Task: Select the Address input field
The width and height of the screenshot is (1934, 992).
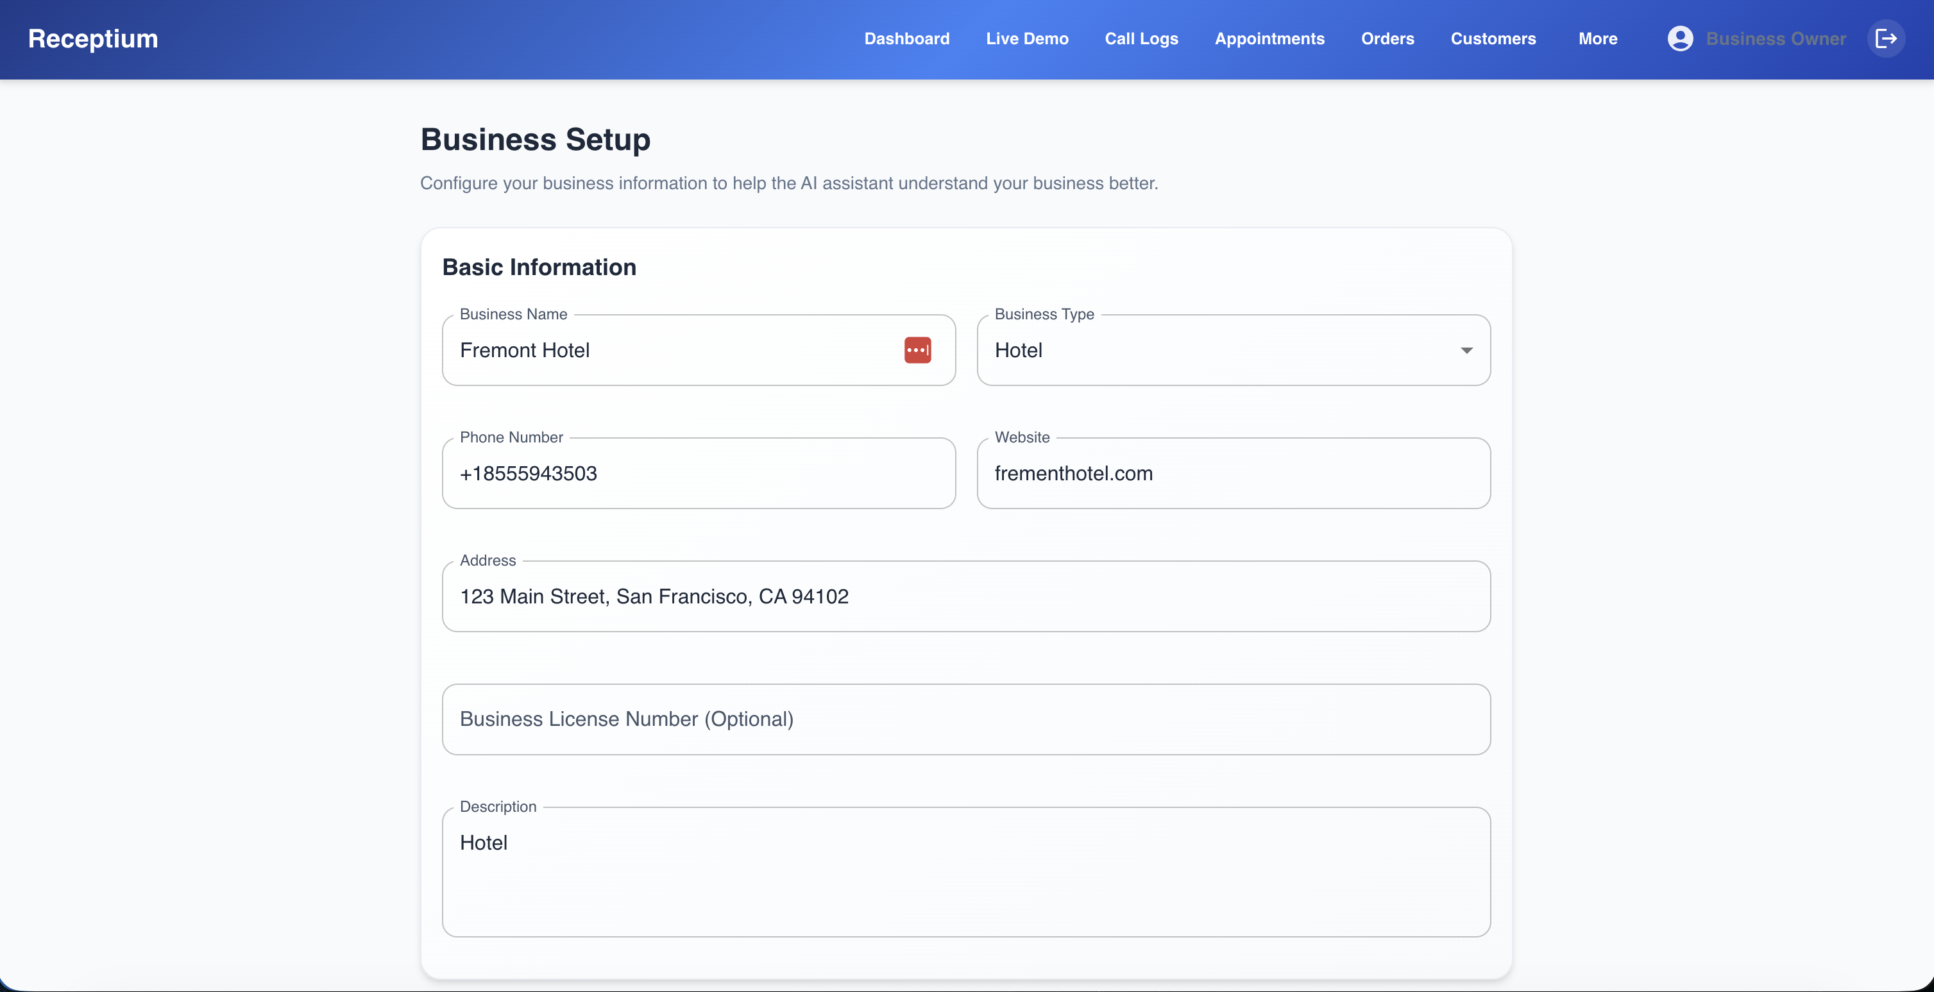Action: click(x=965, y=596)
